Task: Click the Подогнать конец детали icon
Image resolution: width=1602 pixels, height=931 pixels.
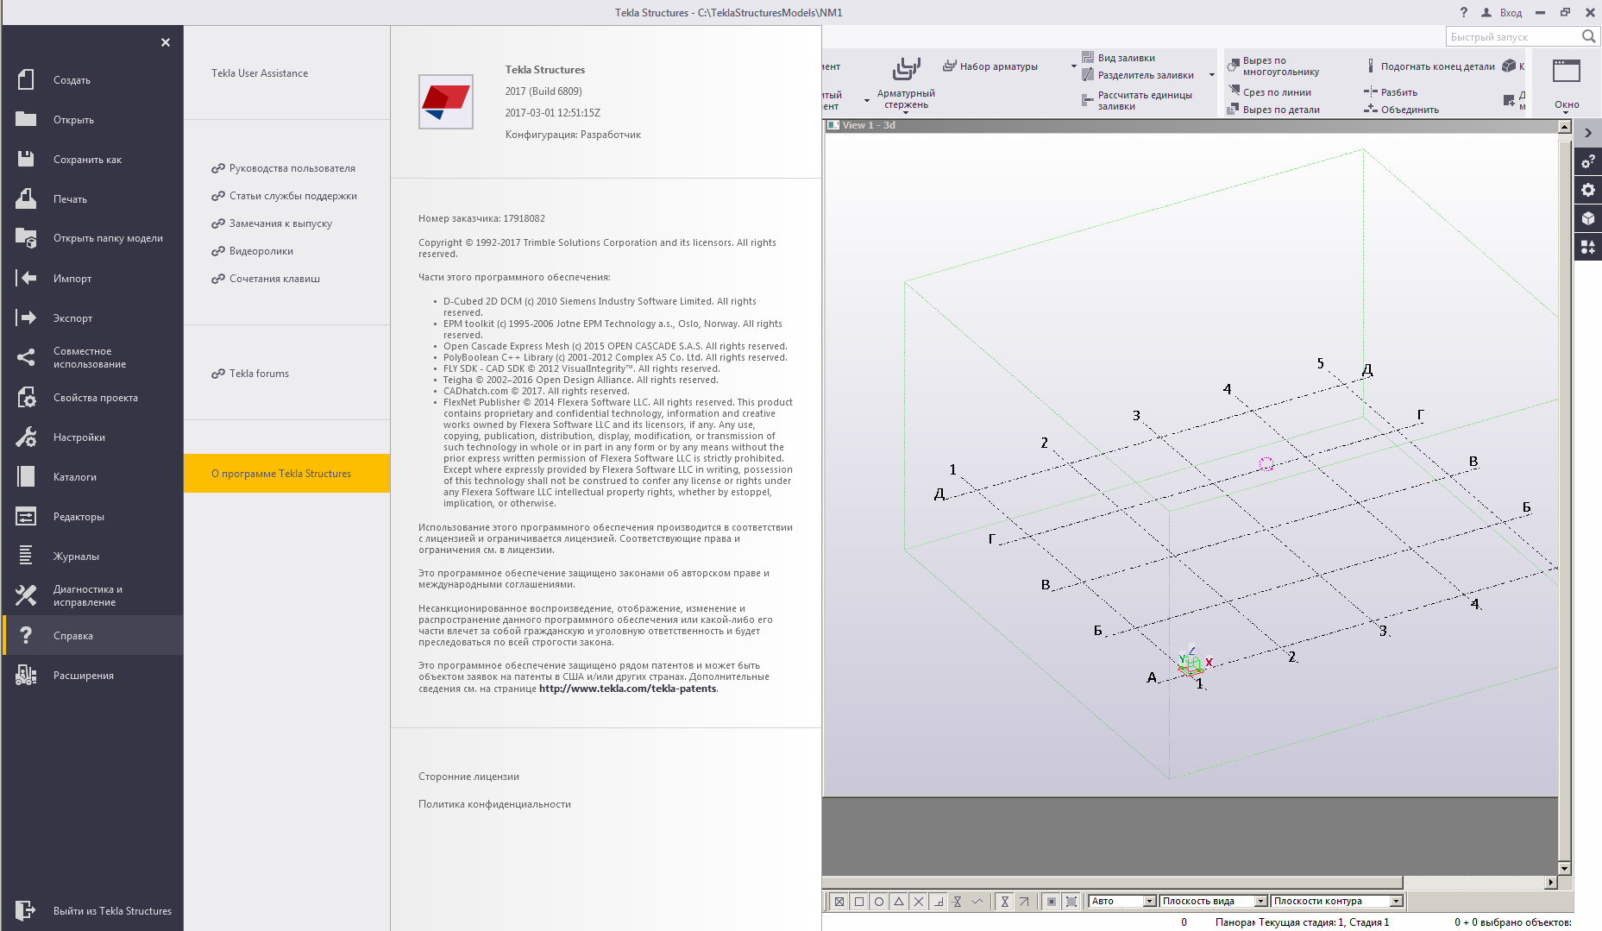Action: click(x=1370, y=66)
